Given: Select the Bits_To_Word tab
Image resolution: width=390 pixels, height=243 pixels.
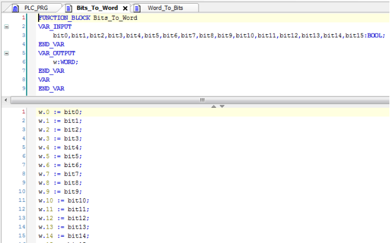Looking at the screenshot, I should tap(97, 8).
